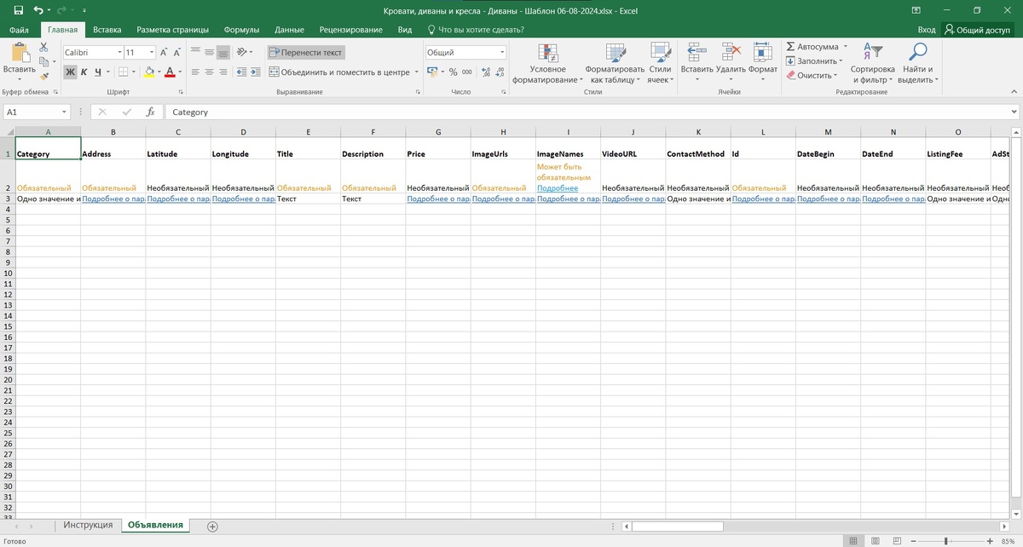Decrease decimal places
This screenshot has width=1023, height=547.
tap(500, 72)
